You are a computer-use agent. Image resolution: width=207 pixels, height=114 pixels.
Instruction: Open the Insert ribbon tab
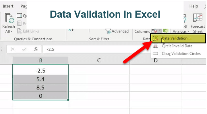click(8, 6)
